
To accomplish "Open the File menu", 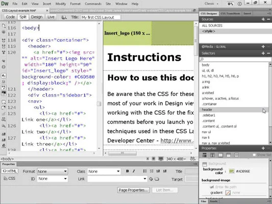I will pyautogui.click(x=15, y=4).
